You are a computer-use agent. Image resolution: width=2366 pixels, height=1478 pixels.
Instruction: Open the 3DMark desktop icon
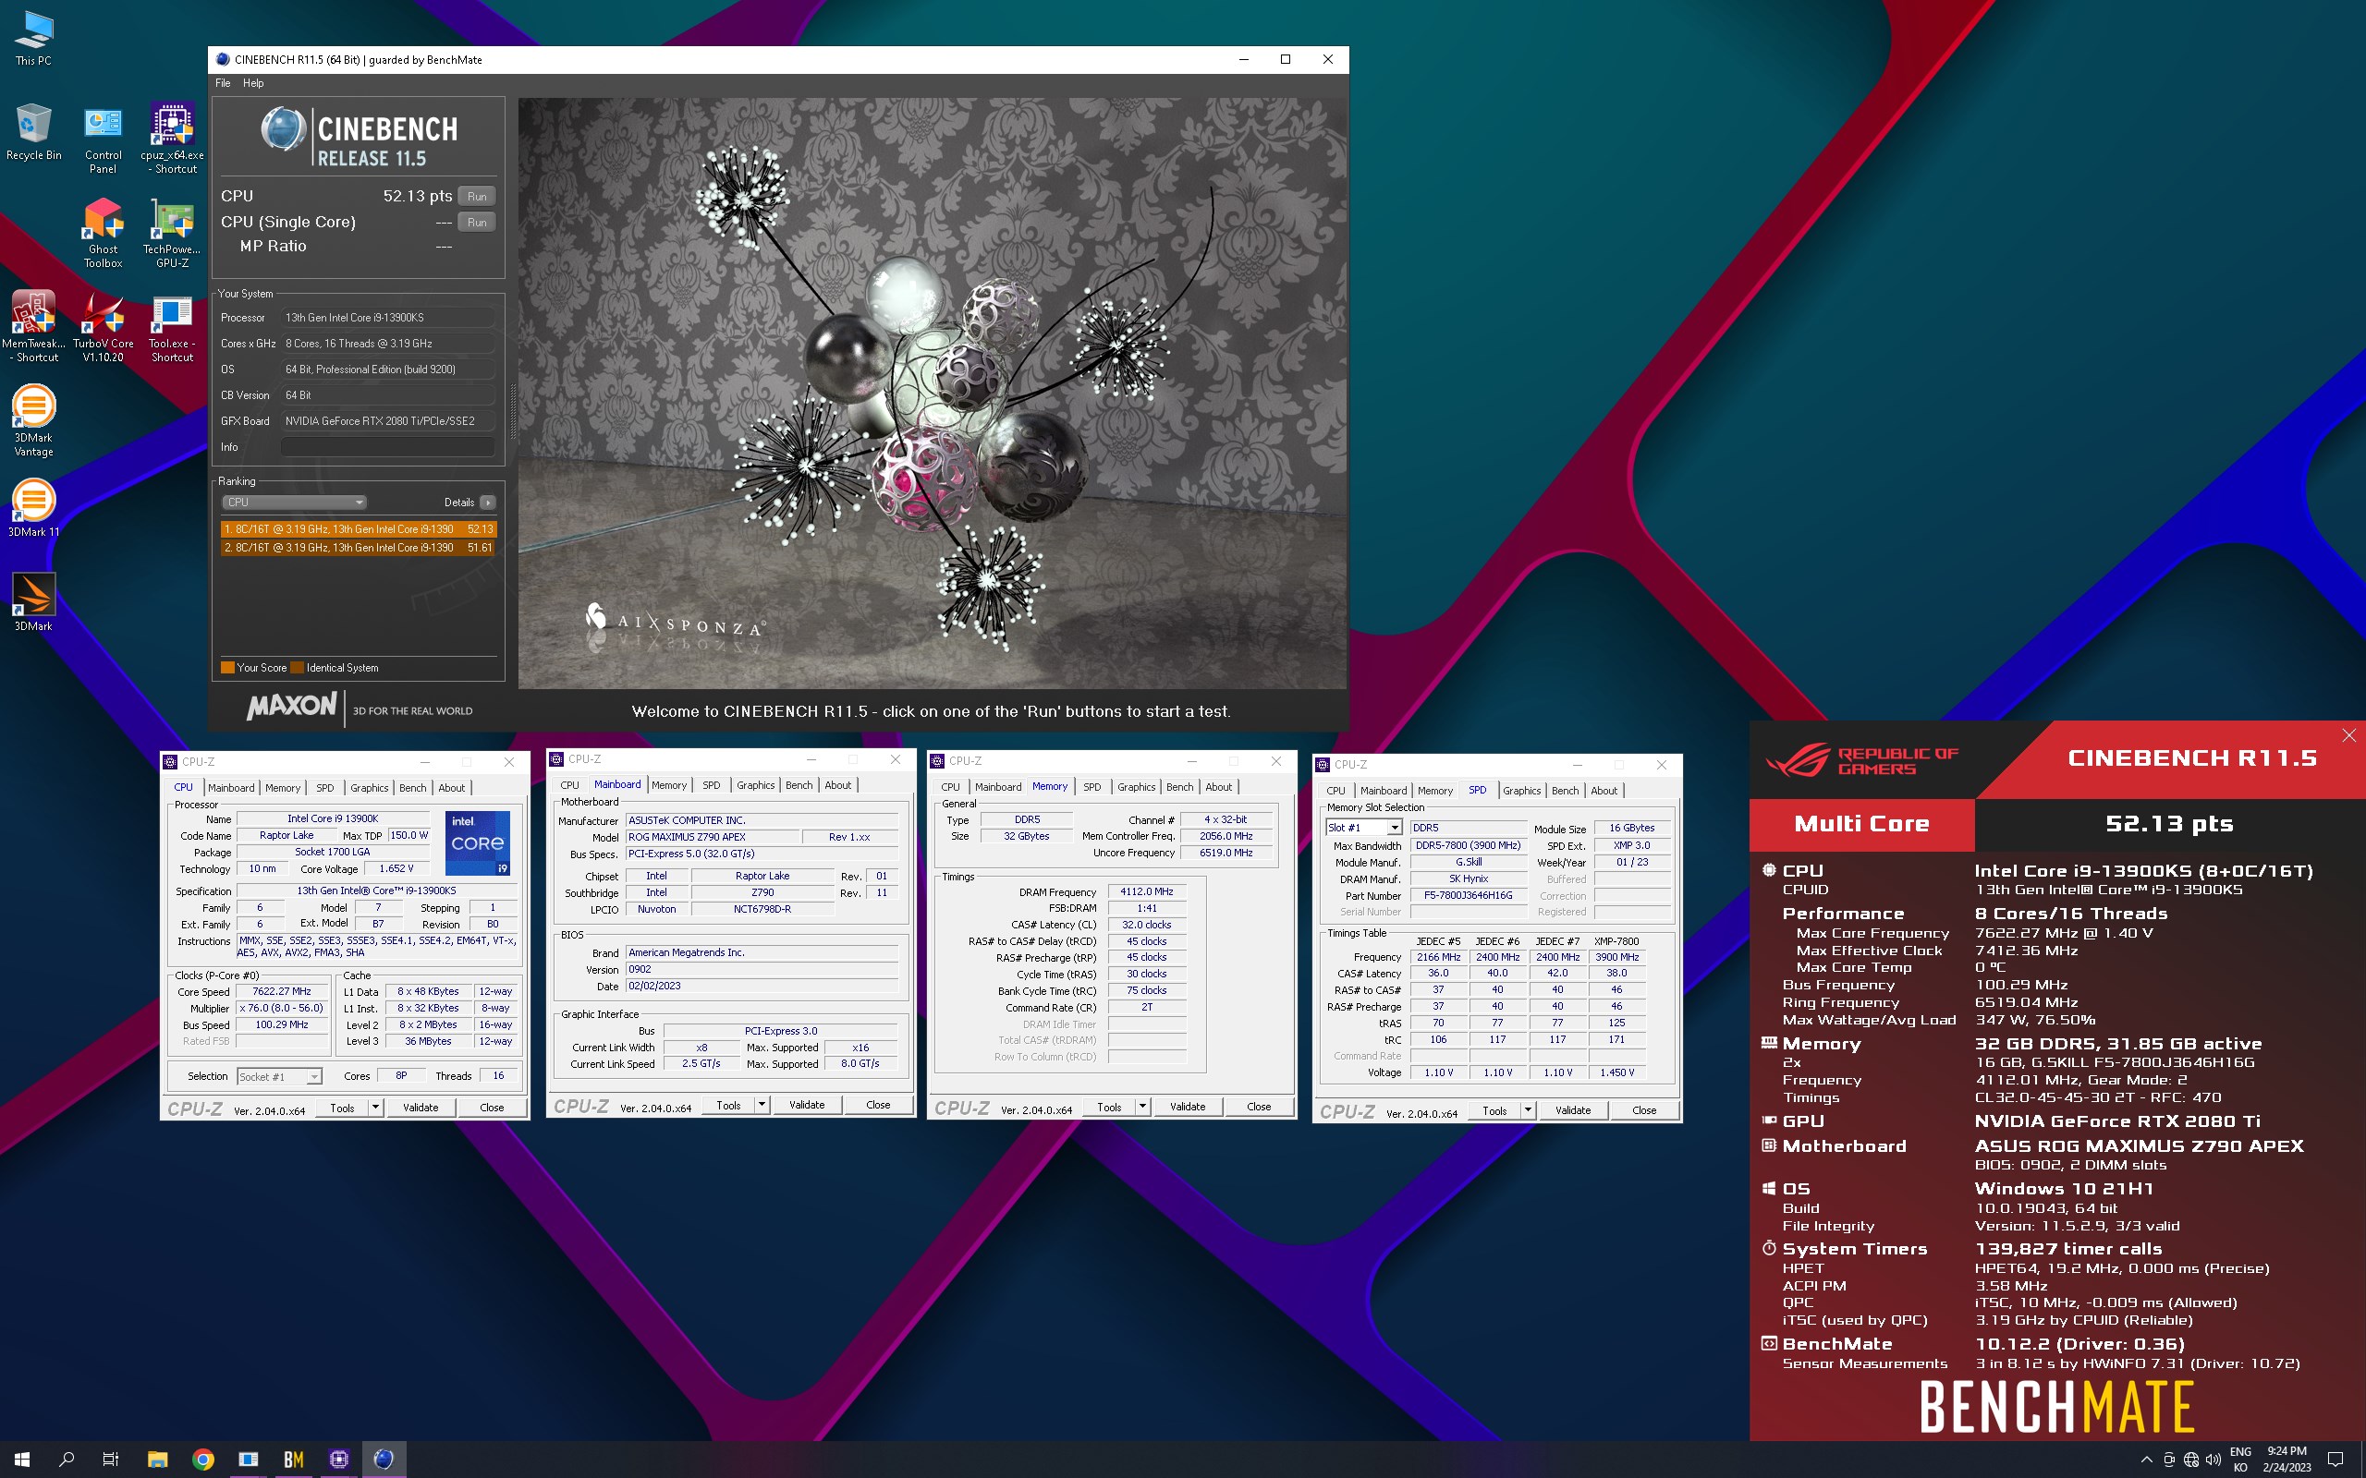coord(33,602)
